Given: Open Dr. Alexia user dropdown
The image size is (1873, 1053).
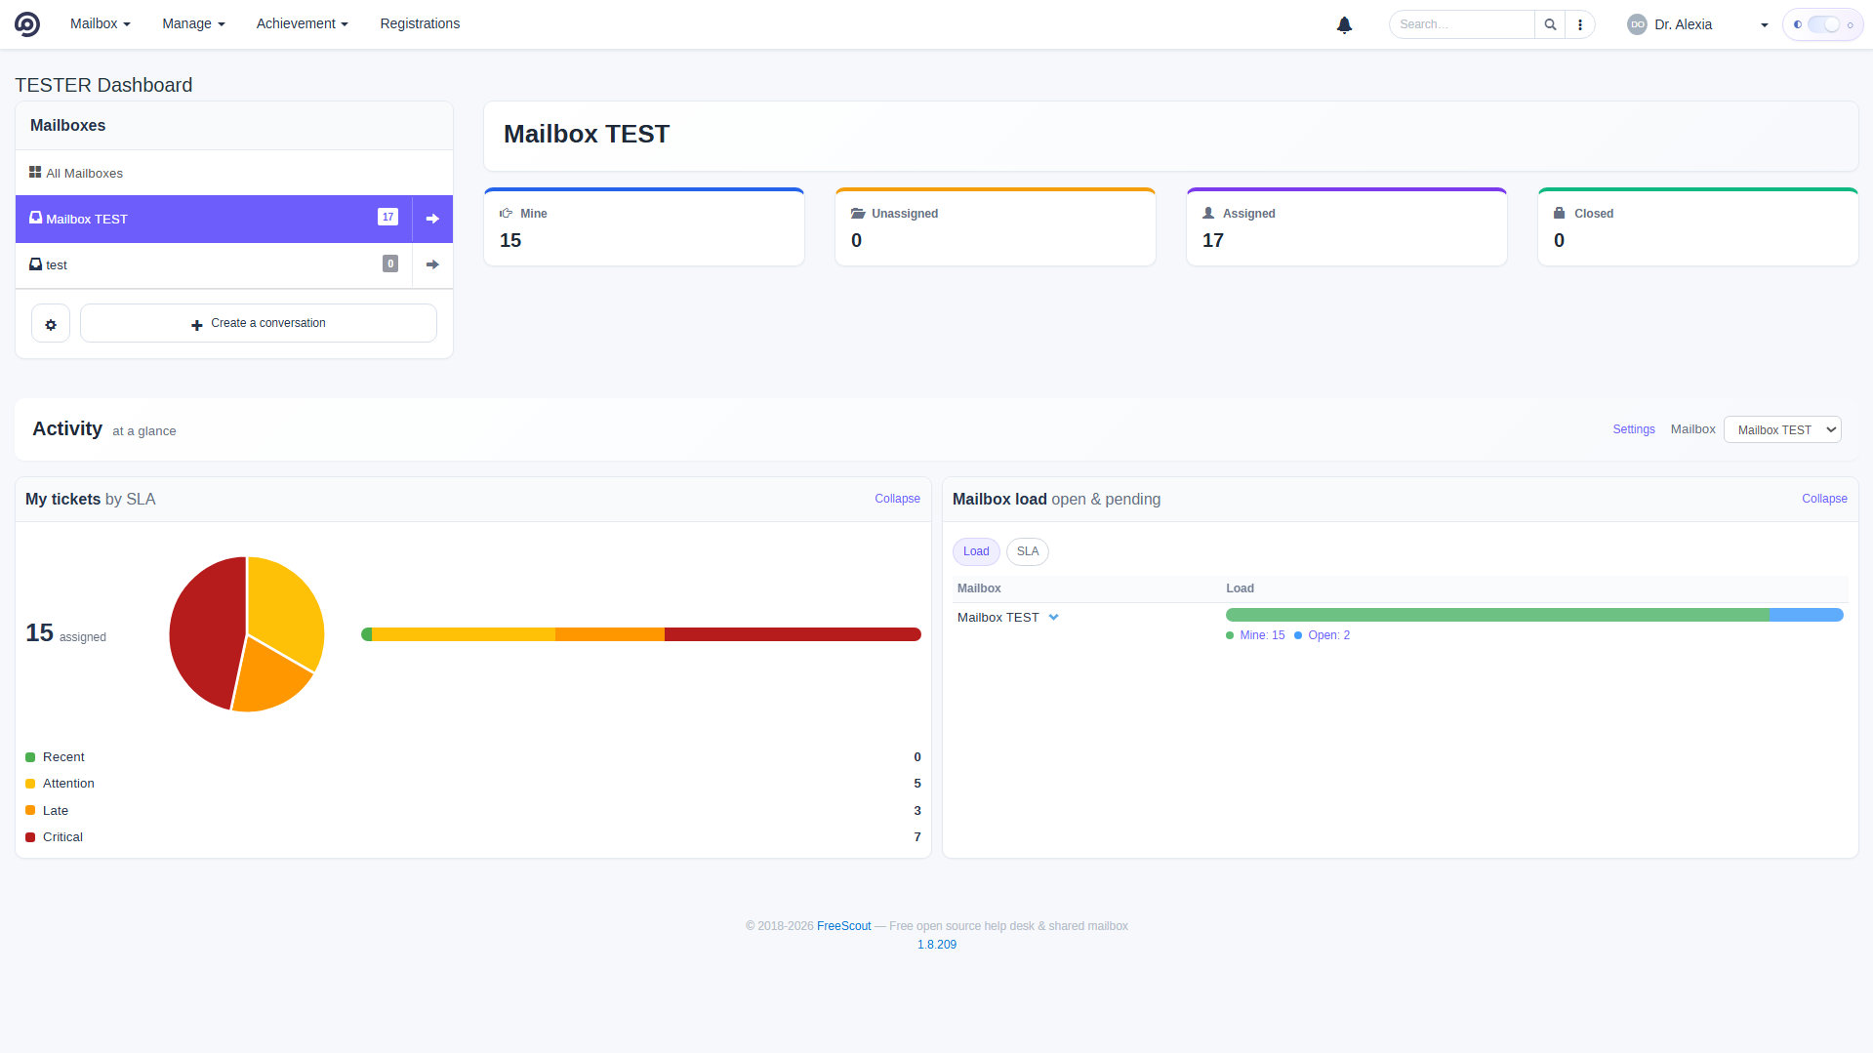Looking at the screenshot, I should [x=1698, y=24].
